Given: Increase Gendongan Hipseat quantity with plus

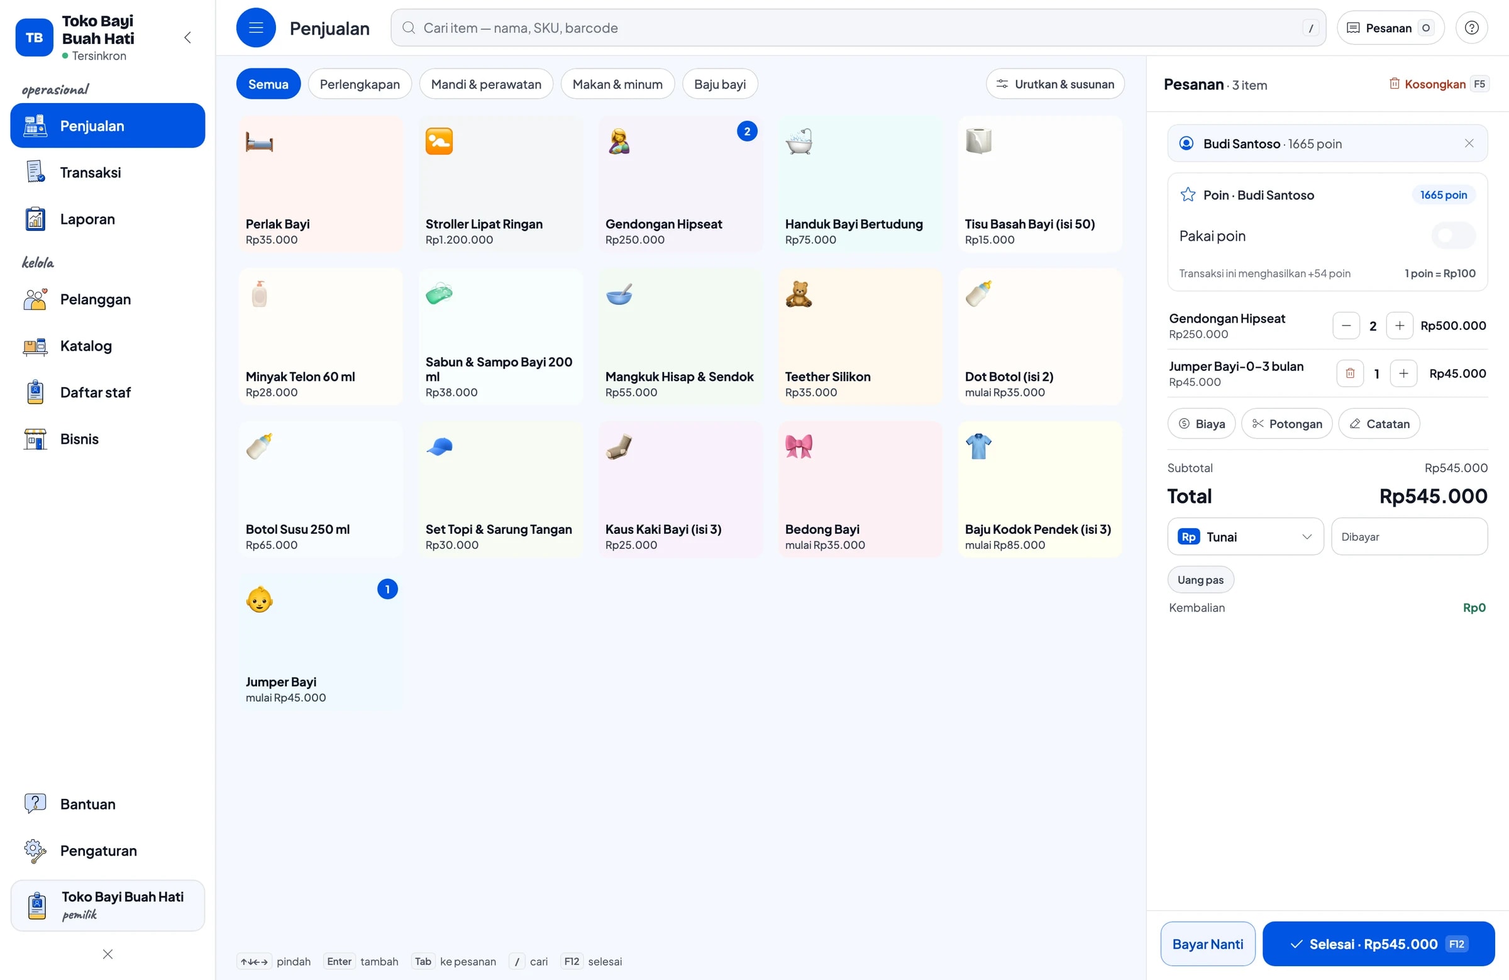Looking at the screenshot, I should point(1400,325).
